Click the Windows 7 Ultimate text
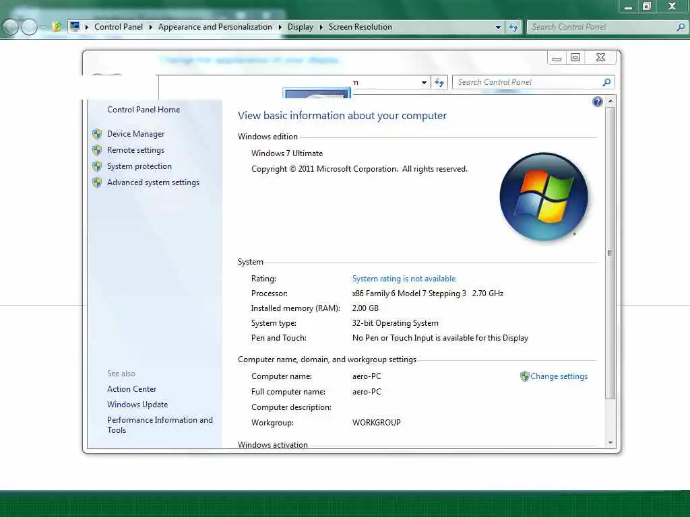Screen dimensions: 690x517 click(x=287, y=153)
